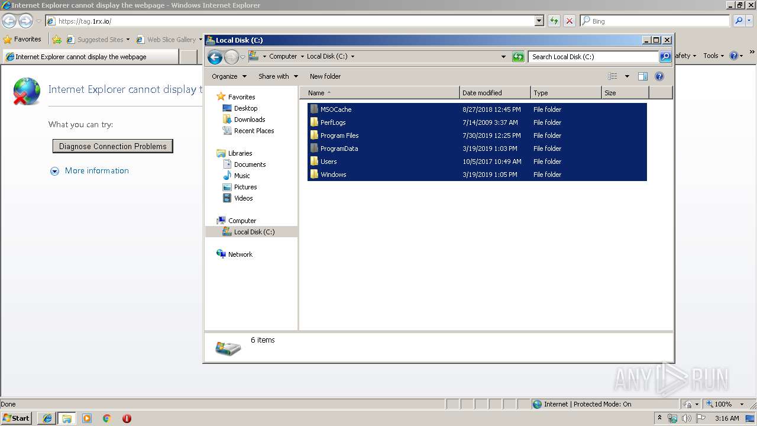Click the red Opera icon on the taskbar
Image resolution: width=757 pixels, height=426 pixels.
pos(127,418)
